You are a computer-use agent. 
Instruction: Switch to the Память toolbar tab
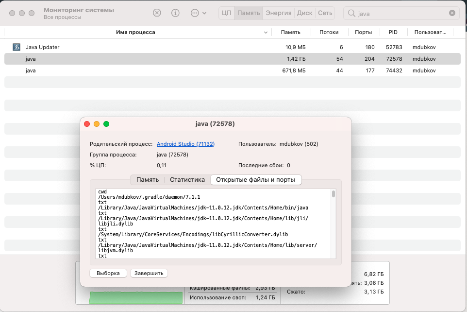(249, 13)
